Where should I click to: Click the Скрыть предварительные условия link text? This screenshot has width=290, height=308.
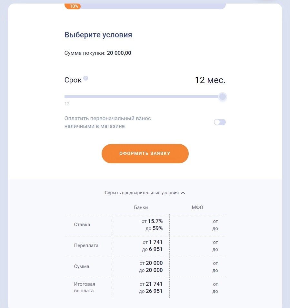tap(142, 193)
